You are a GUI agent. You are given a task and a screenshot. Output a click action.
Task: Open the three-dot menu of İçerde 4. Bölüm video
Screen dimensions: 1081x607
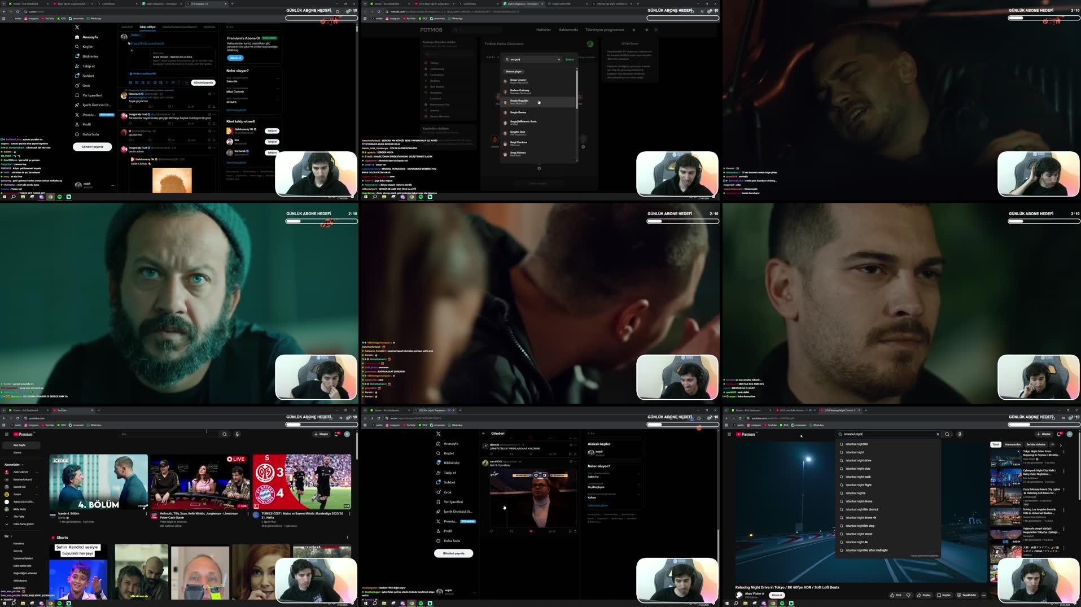pyautogui.click(x=146, y=514)
